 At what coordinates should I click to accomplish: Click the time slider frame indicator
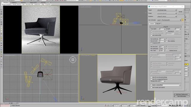pyautogui.click(x=11, y=103)
